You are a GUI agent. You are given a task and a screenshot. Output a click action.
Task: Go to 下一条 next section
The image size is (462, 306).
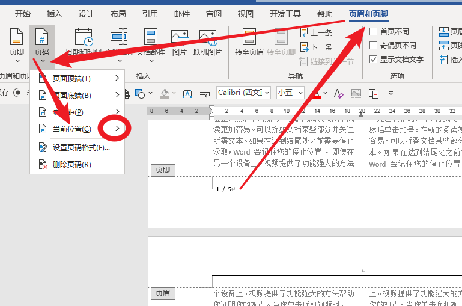coord(316,47)
